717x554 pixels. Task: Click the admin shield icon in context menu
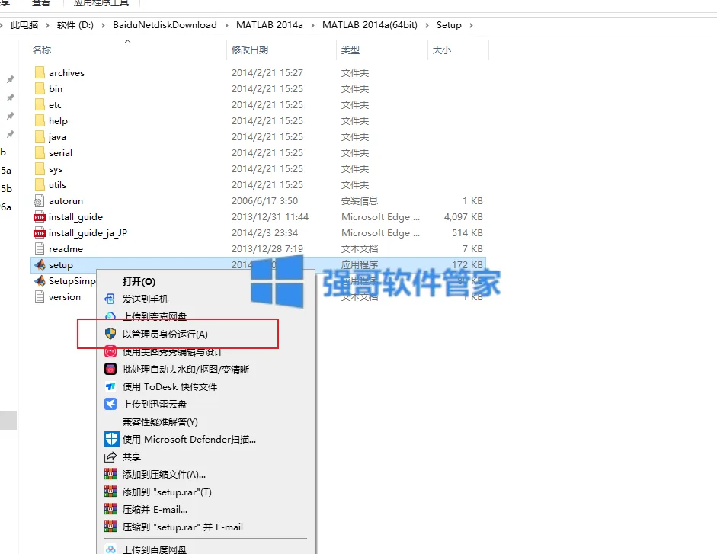(x=110, y=334)
